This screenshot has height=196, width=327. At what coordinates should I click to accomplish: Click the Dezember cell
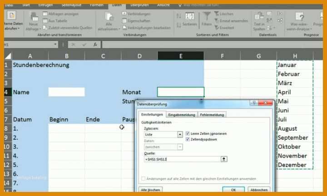click(295, 165)
